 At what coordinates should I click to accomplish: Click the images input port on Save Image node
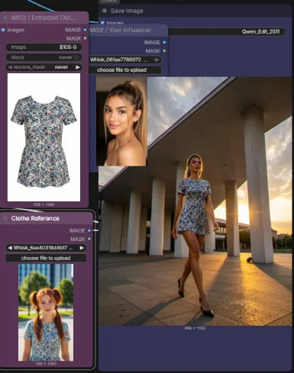tap(102, 23)
